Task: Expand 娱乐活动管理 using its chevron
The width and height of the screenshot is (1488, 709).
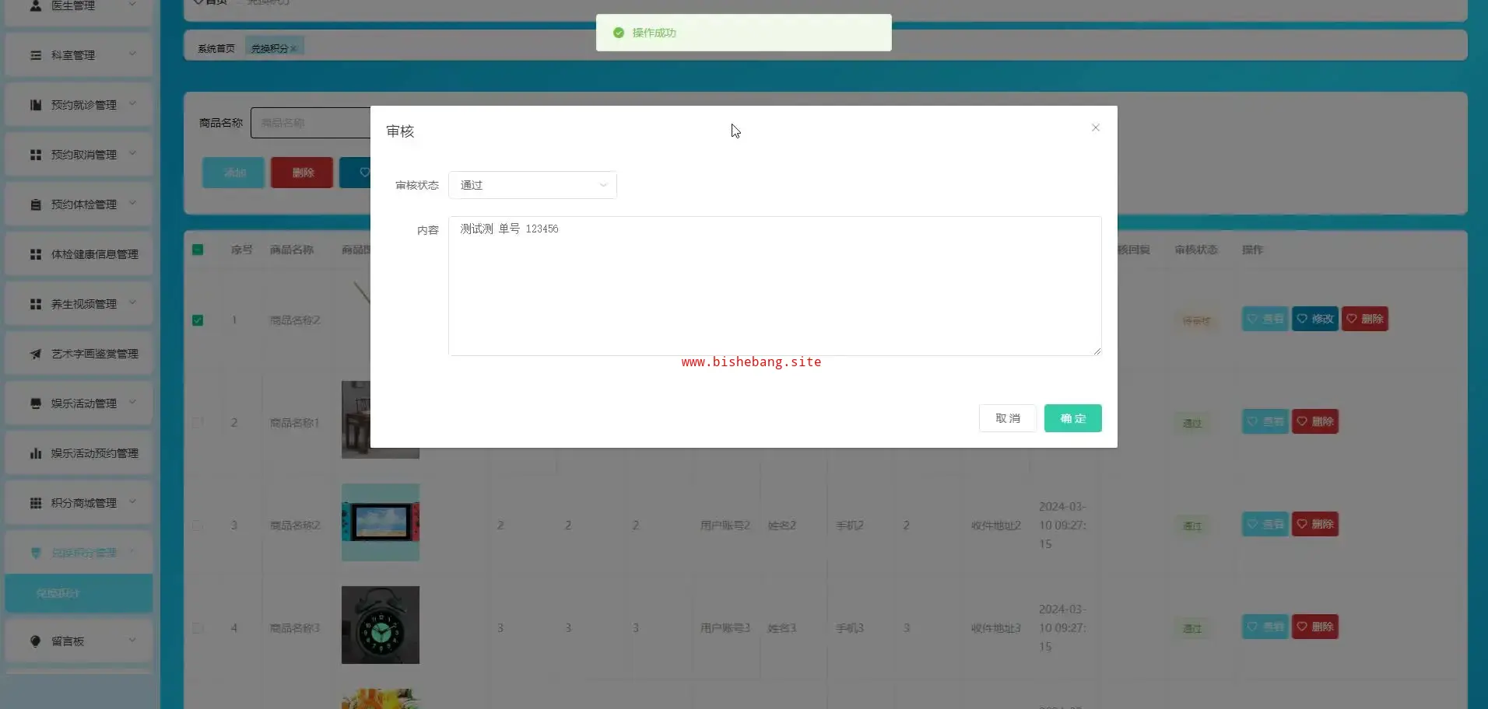Action: pyautogui.click(x=132, y=403)
